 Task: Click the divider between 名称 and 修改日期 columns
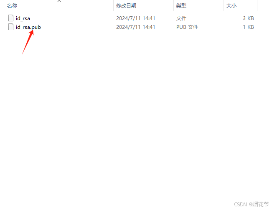pyautogui.click(x=114, y=6)
